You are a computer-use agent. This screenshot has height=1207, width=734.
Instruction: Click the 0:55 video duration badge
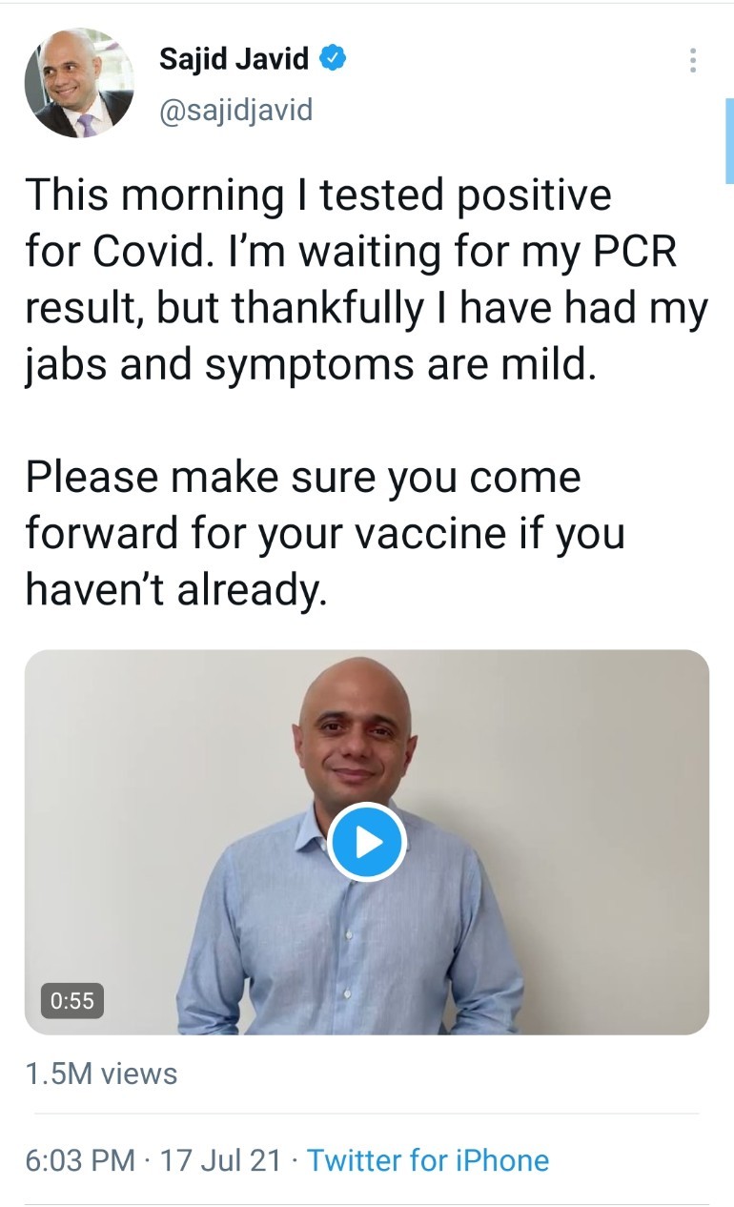click(x=72, y=1000)
